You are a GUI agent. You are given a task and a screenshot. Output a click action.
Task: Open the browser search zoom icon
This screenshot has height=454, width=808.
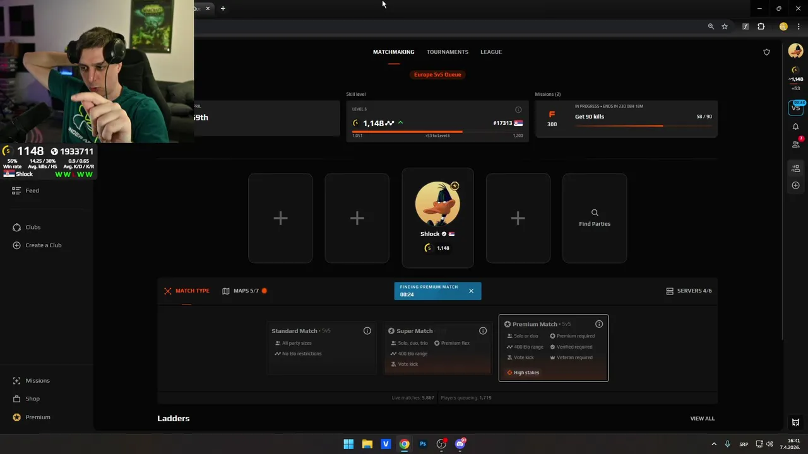pyautogui.click(x=711, y=26)
